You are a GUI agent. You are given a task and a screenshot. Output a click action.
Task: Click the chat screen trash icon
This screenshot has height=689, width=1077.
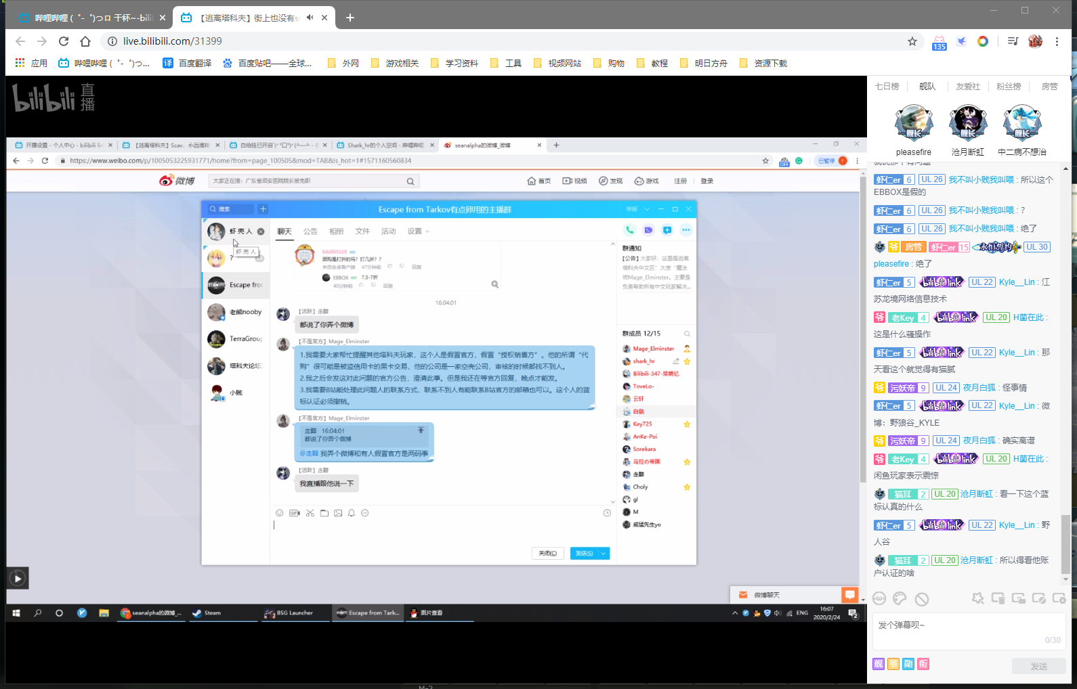[998, 598]
